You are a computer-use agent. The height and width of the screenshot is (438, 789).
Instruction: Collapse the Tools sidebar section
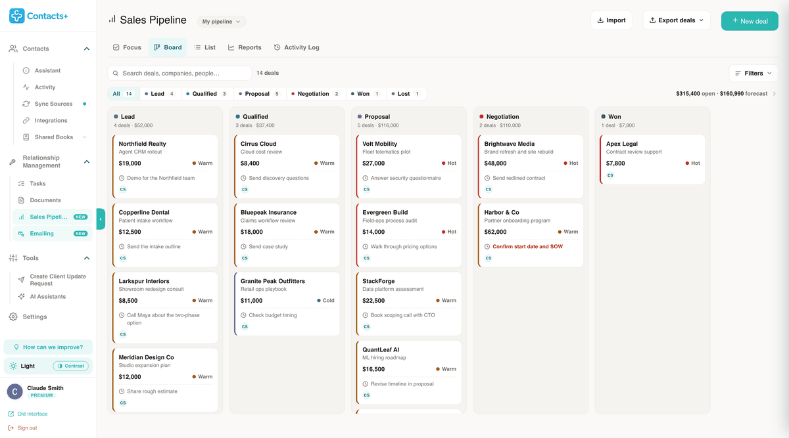click(87, 258)
